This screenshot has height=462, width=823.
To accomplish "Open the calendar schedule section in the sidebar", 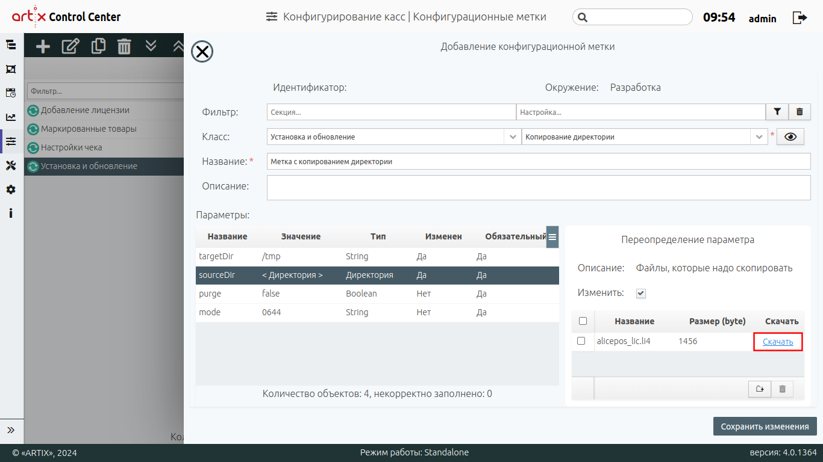I will click(11, 93).
